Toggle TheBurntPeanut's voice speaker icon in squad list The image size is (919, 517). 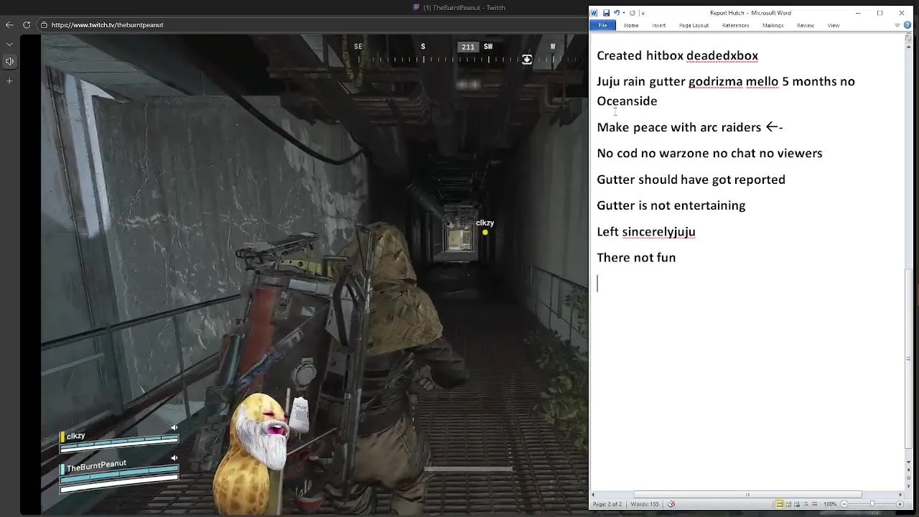pyautogui.click(x=174, y=458)
